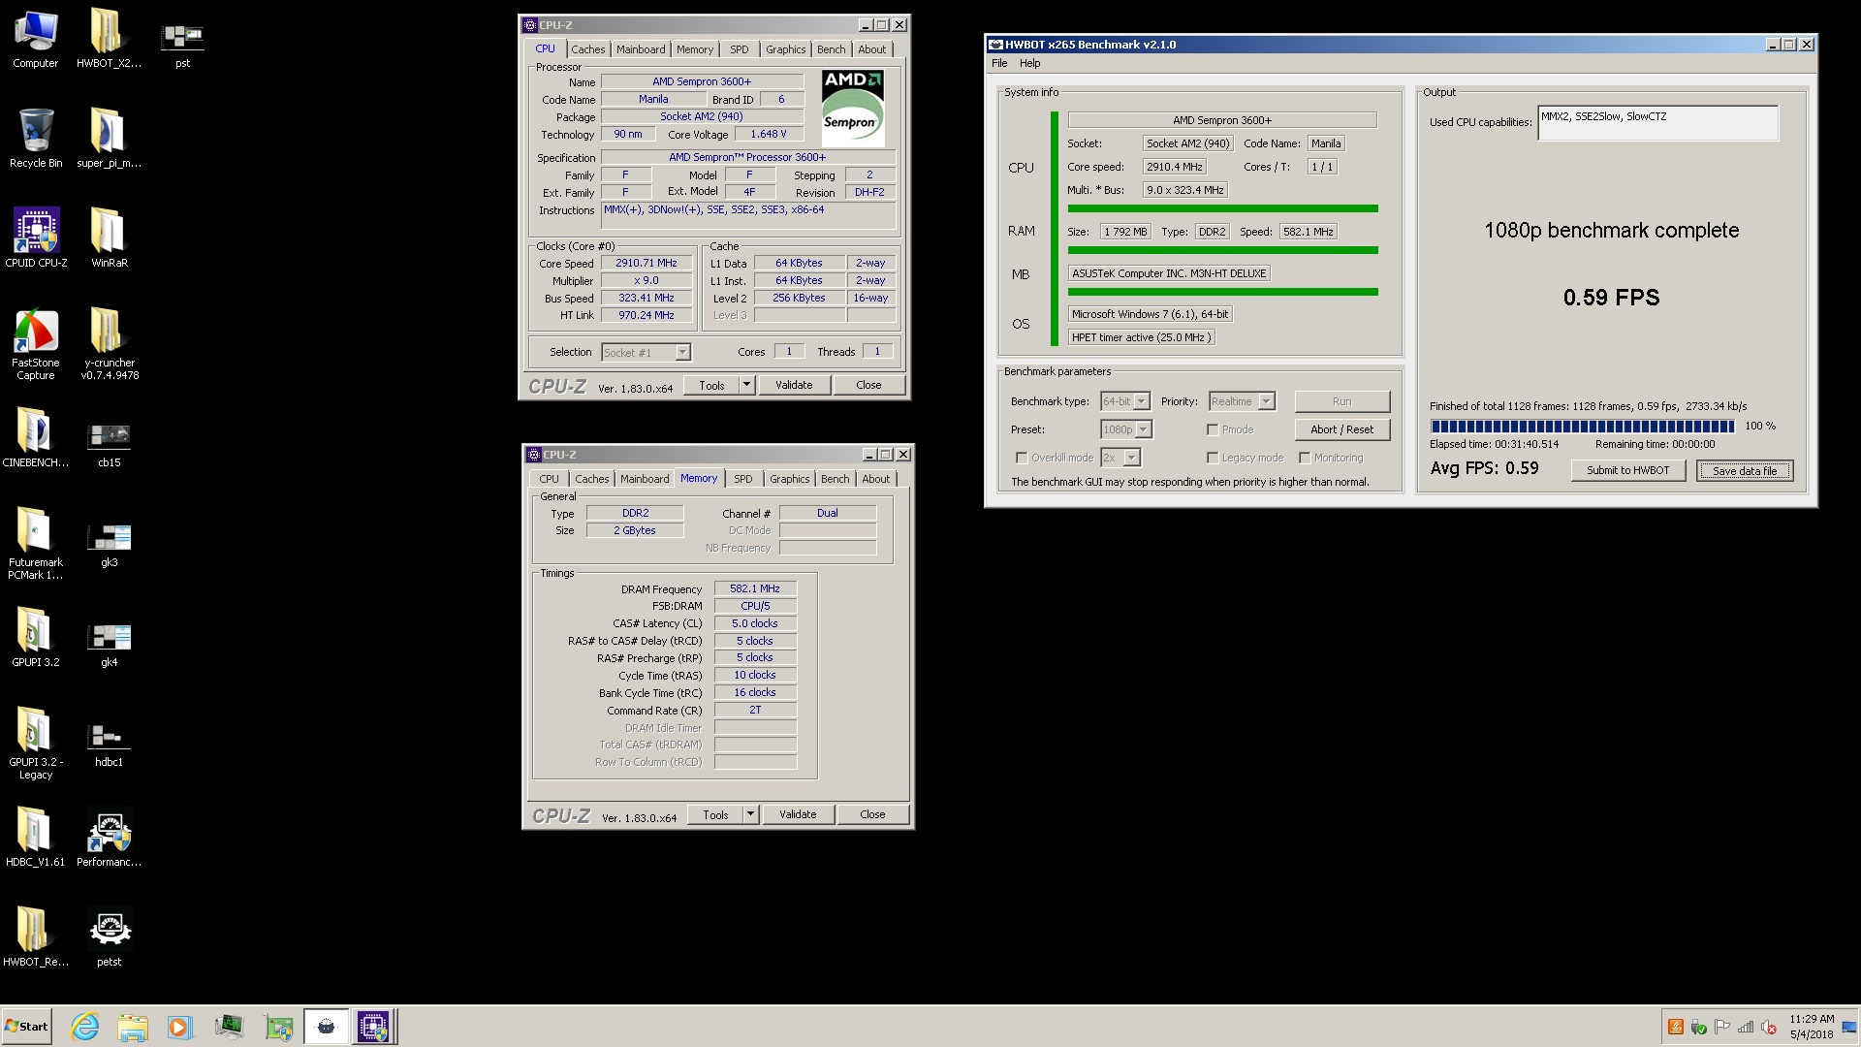Switch to CPU-Z taskbar button
This screenshot has height=1047, width=1861.
(373, 1027)
